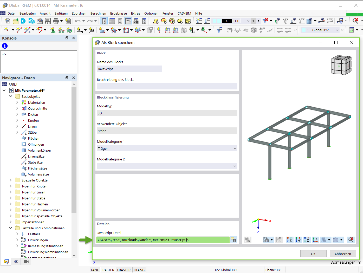Click the funnel filter icon in second toolbar
The image size is (364, 273).
coord(219,30)
